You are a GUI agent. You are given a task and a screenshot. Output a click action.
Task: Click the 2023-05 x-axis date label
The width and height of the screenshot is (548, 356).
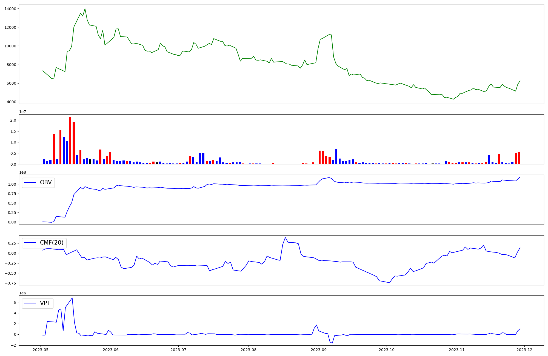point(41,350)
